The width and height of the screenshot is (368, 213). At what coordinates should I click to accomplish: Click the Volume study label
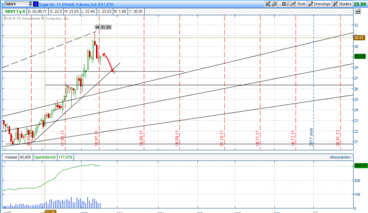11,157
